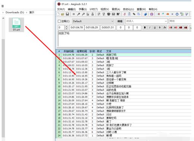This screenshot has width=194, height=141.
Task: Open the 视频(V) menu
Action: click(105, 9)
